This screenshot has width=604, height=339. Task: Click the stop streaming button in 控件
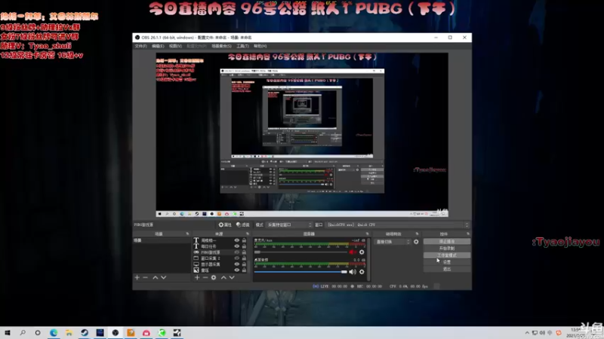(x=447, y=241)
